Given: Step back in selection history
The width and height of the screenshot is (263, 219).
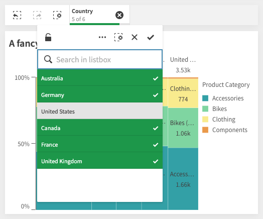Looking at the screenshot, I should tap(17, 15).
